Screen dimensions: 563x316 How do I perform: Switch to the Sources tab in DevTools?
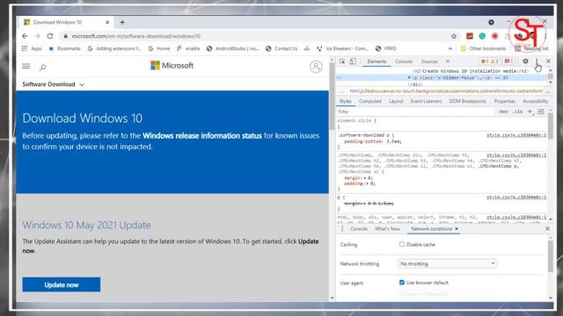429,61
